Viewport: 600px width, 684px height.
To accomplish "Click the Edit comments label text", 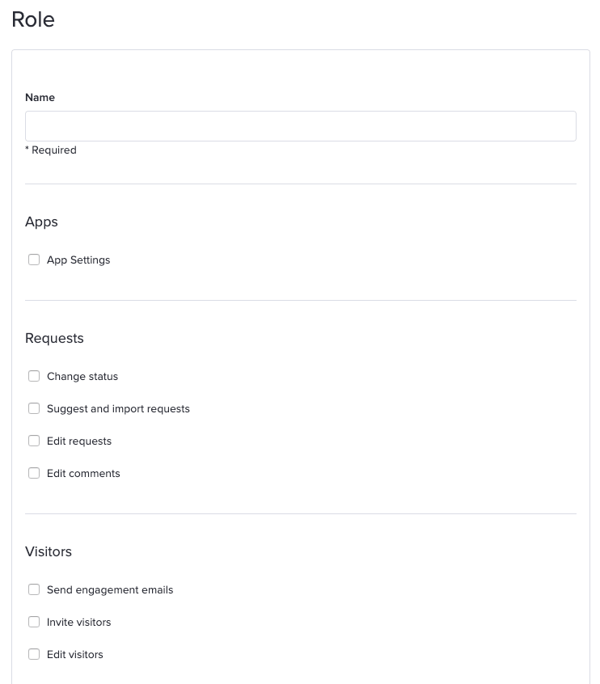I will 83,473.
